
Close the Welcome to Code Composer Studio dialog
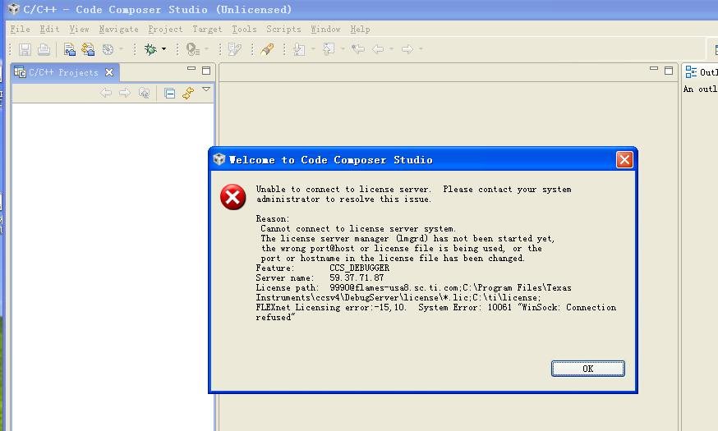(624, 160)
